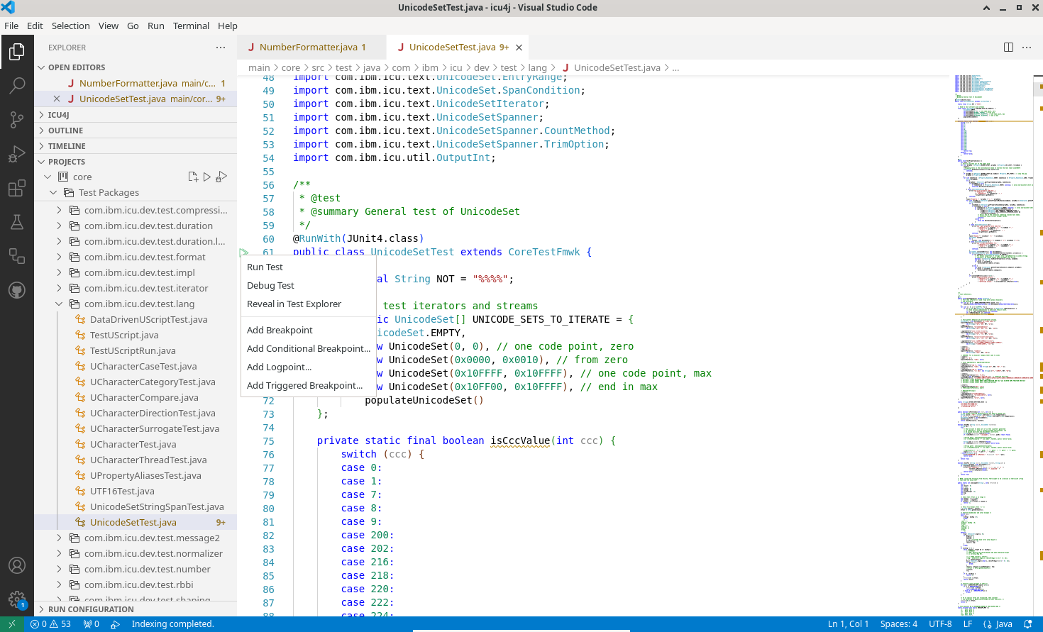Expand the OUTLINE section
This screenshot has height=632, width=1043.
point(65,131)
